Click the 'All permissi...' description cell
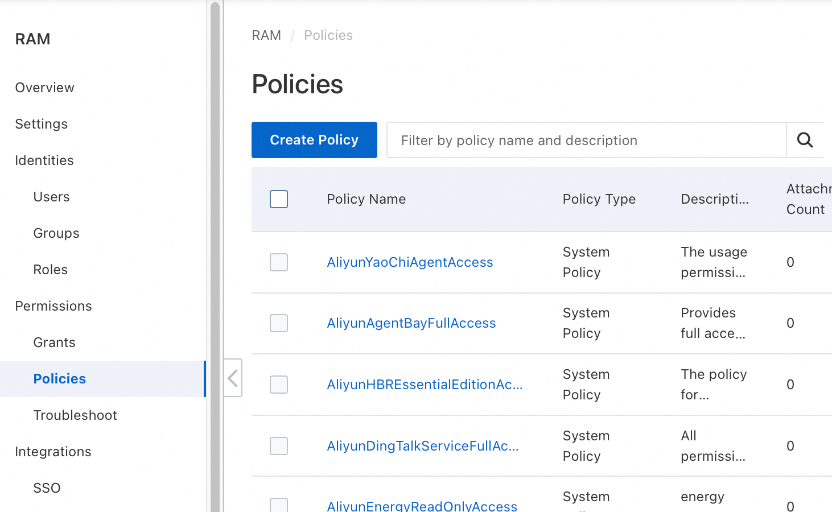832x512 pixels. click(x=713, y=446)
